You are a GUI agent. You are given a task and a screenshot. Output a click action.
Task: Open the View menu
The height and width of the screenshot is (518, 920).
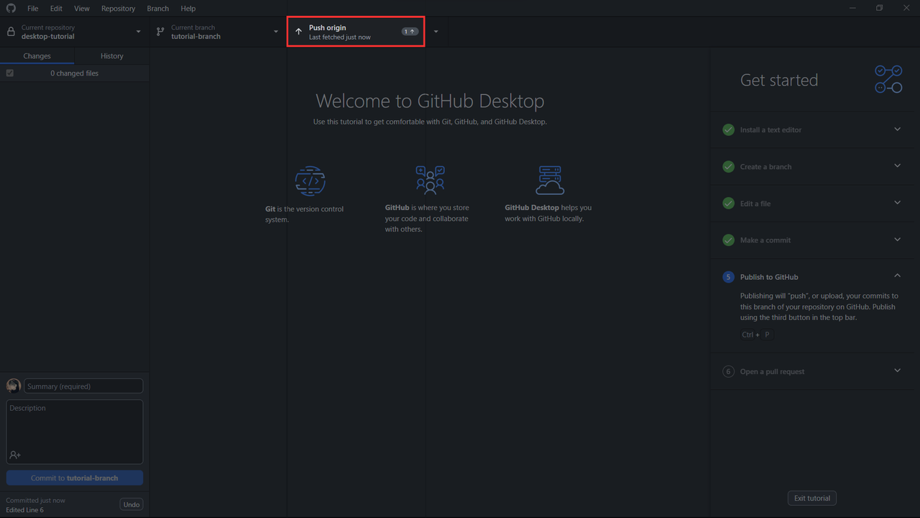[82, 9]
